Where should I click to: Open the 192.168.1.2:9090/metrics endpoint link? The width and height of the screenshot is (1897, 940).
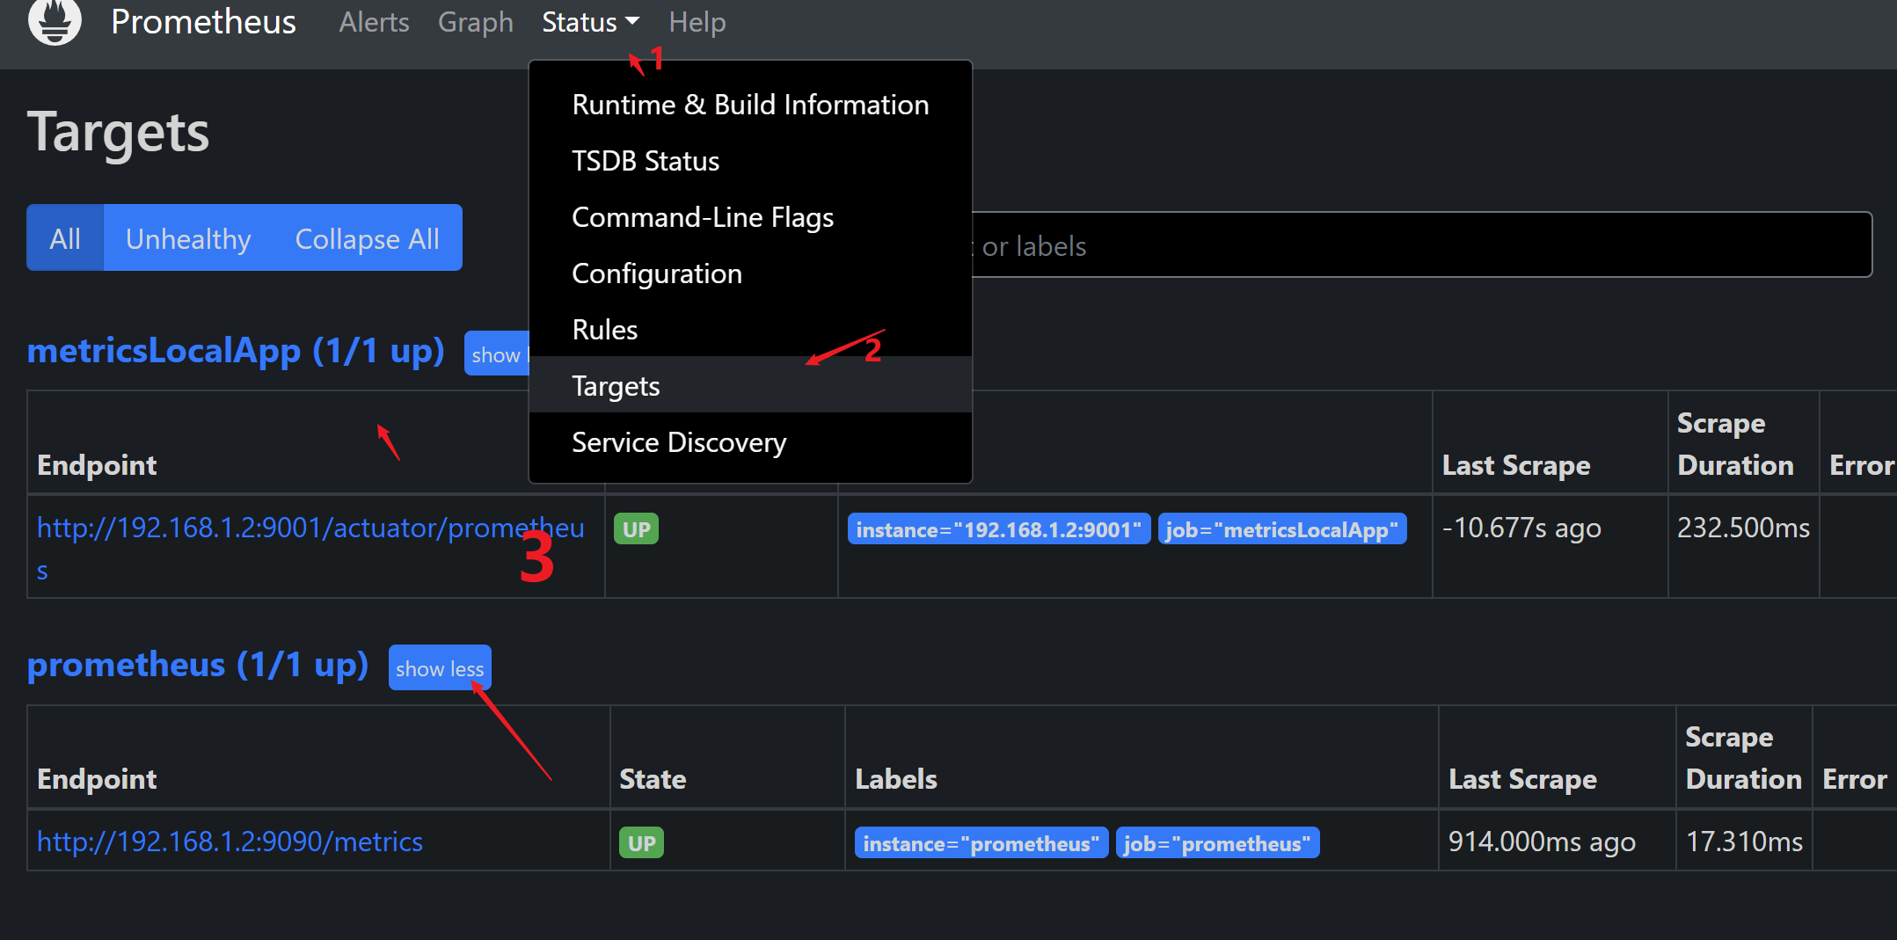point(230,842)
